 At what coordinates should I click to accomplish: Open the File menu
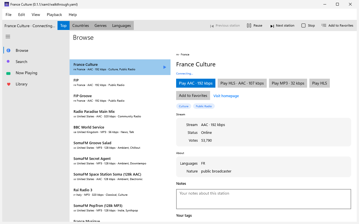tap(8, 15)
